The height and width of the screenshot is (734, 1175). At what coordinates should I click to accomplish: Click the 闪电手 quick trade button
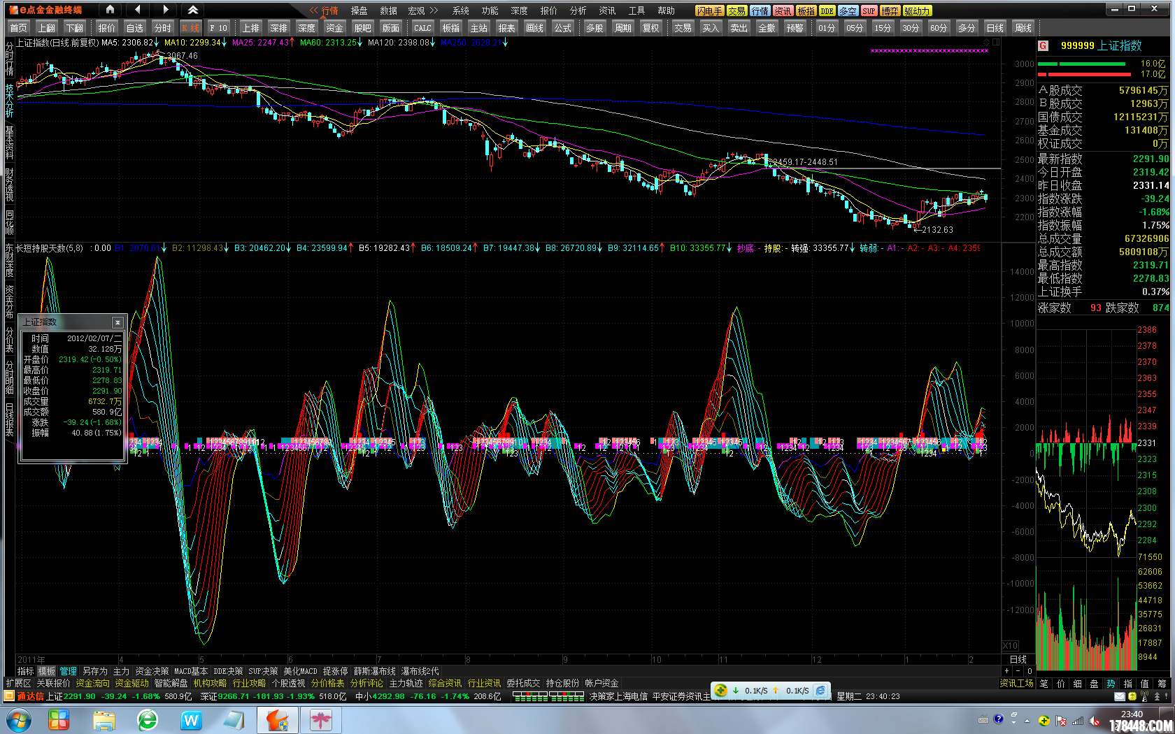click(x=709, y=11)
